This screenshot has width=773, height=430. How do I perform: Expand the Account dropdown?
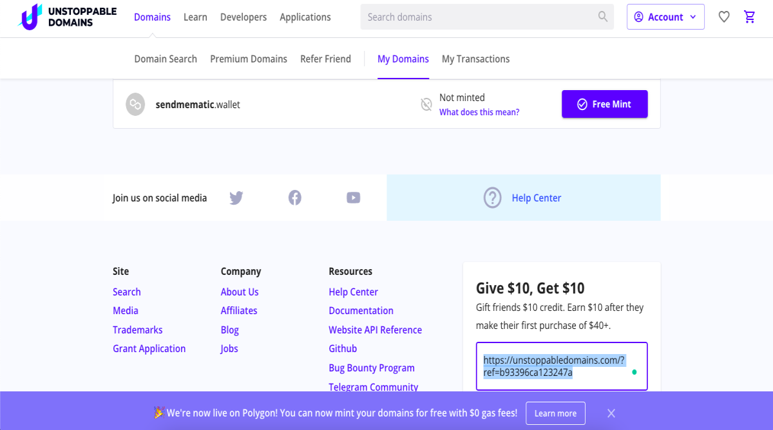665,17
